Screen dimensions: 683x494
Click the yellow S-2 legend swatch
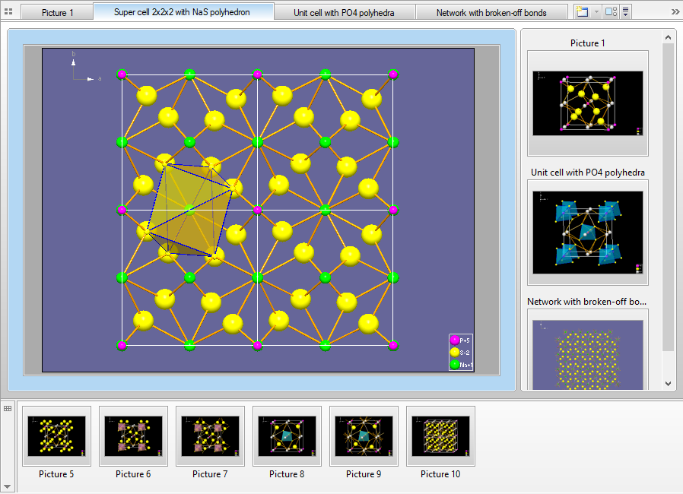click(455, 351)
